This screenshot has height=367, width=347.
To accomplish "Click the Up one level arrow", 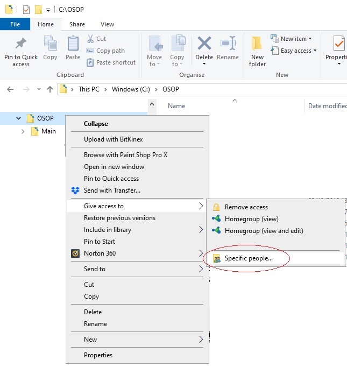I will coord(50,89).
